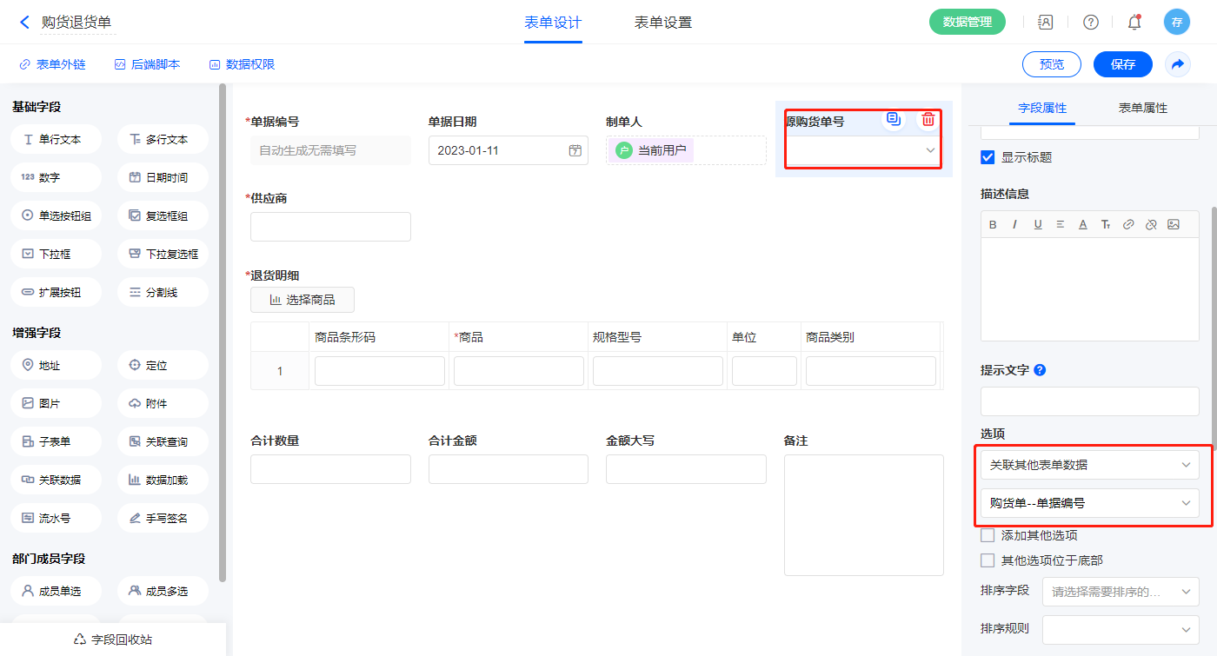Expand the 关联其他表单数据 dropdown
Image resolution: width=1217 pixels, height=656 pixels.
pos(1089,465)
